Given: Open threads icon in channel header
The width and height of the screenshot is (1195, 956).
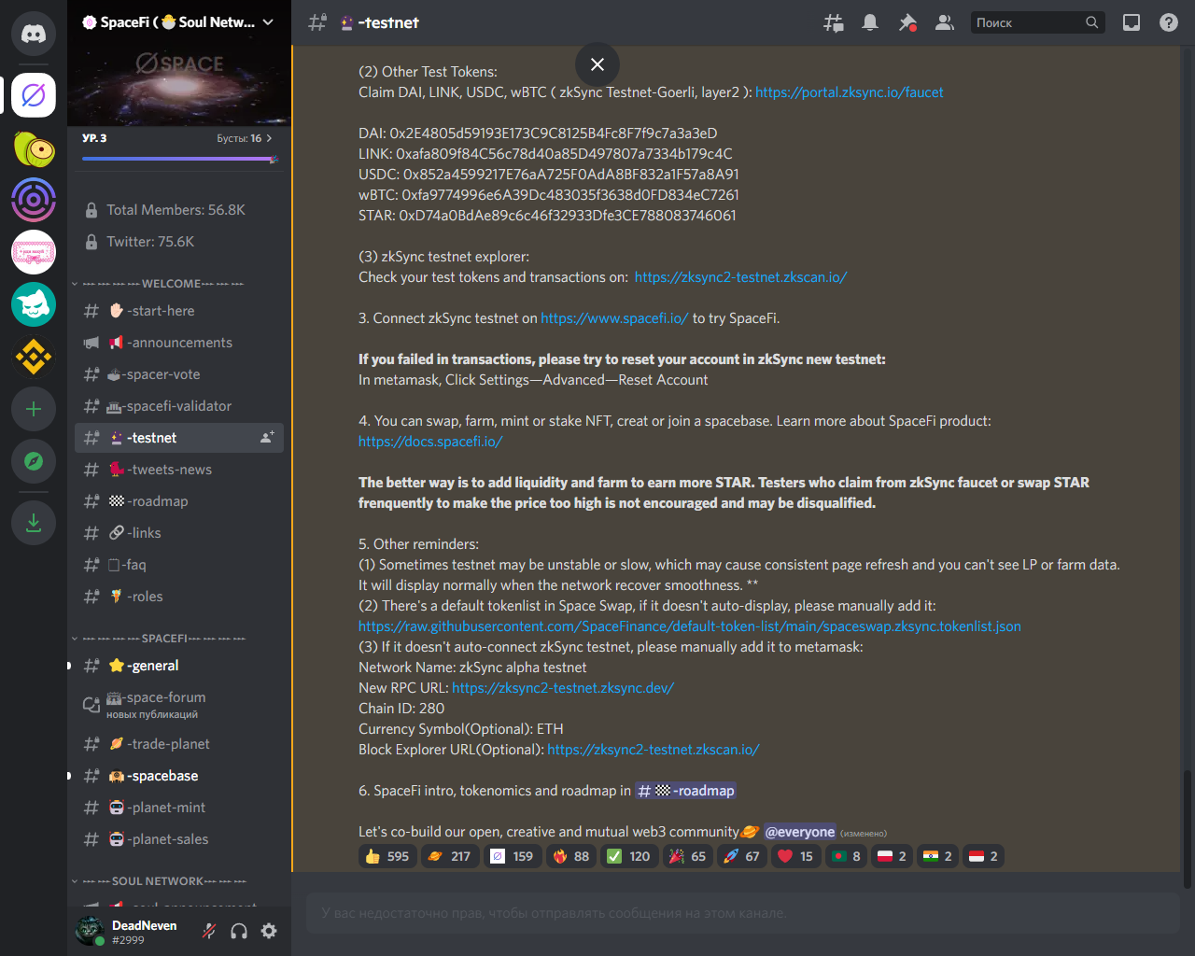Looking at the screenshot, I should point(833,22).
